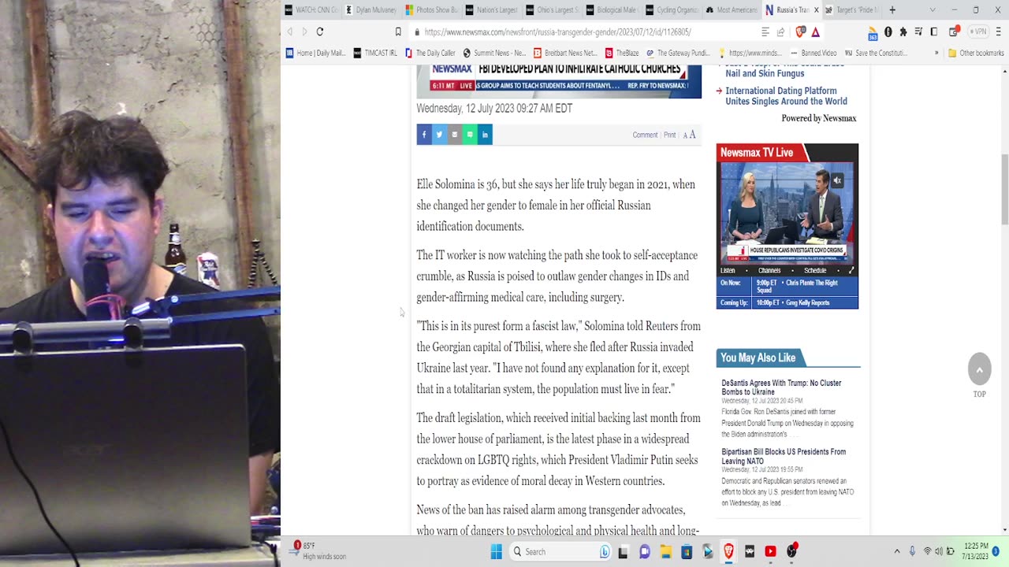Open Channels under the live video
Viewport: 1009px width, 567px height.
coord(769,270)
